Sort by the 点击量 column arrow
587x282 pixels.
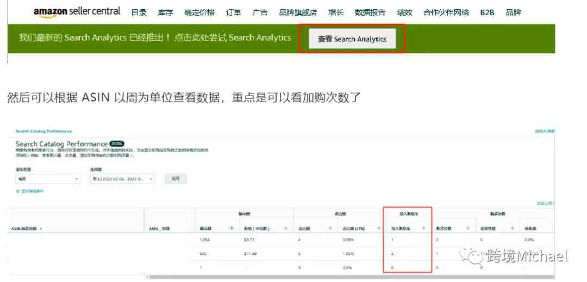(x=330, y=228)
